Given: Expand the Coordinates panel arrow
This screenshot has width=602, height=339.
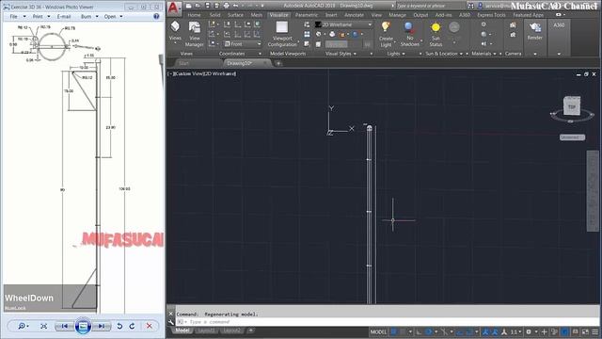Looking at the screenshot, I should pyautogui.click(x=260, y=54).
